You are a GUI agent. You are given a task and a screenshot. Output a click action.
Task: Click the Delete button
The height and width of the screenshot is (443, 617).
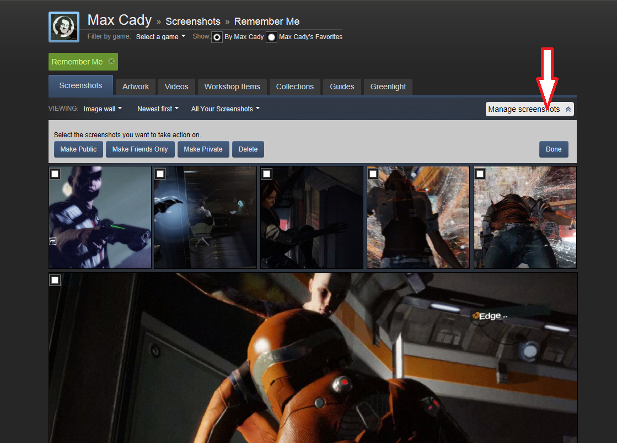point(248,149)
